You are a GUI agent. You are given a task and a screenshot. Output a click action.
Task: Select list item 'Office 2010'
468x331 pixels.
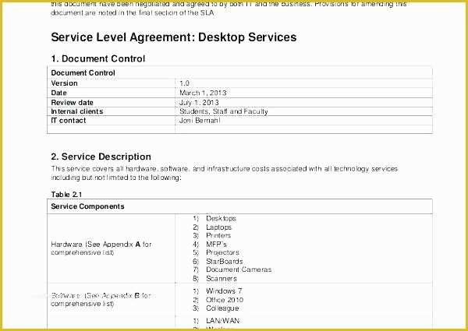click(x=225, y=300)
